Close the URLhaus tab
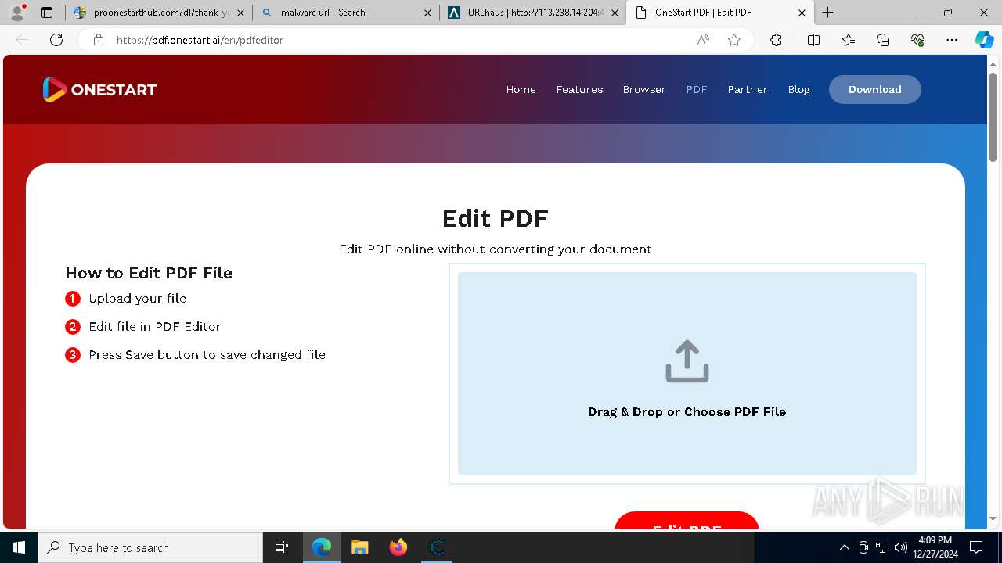 pos(615,13)
